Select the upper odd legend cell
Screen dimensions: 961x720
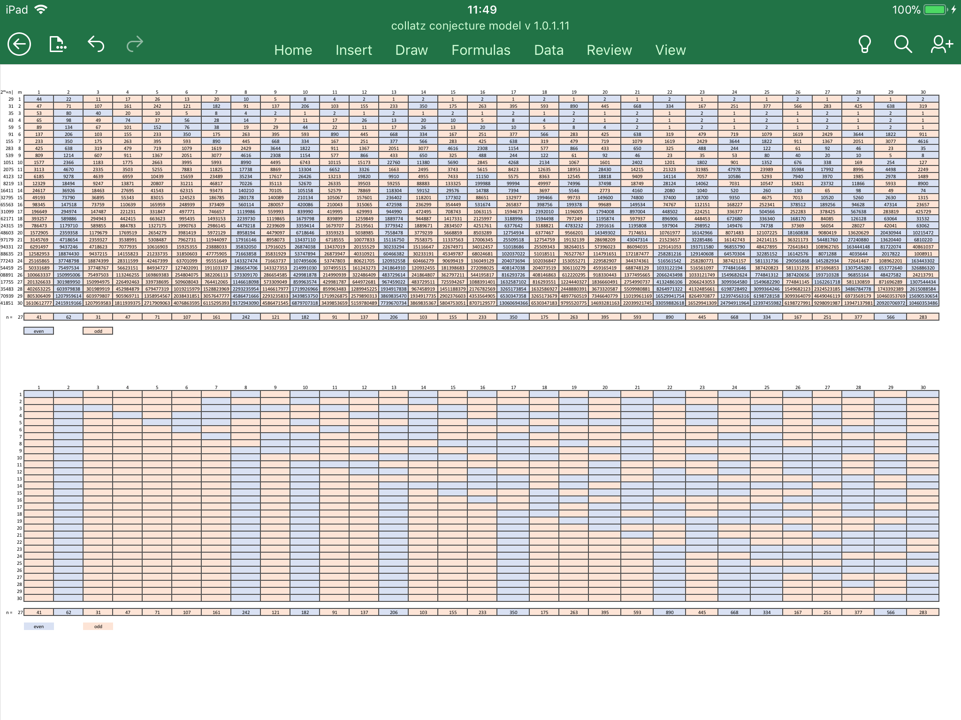tap(98, 331)
